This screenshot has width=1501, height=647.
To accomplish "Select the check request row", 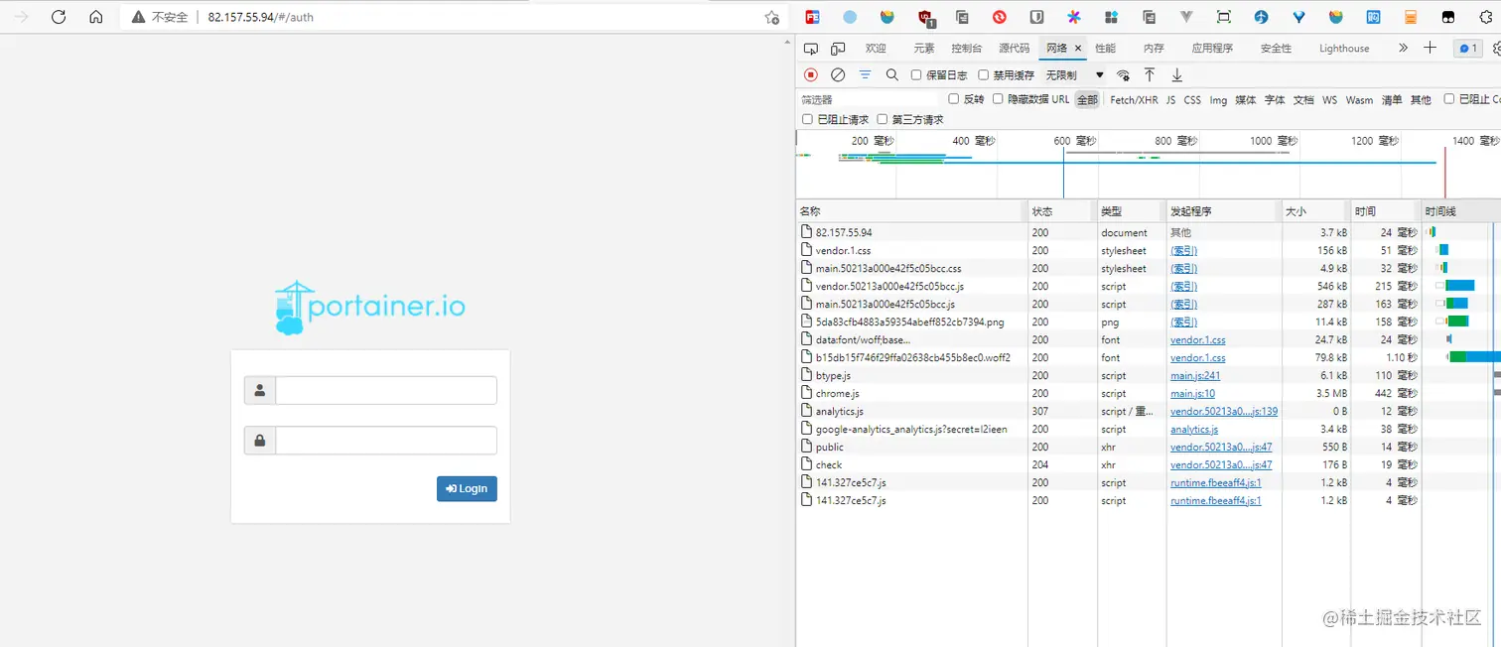I will (1148, 465).
